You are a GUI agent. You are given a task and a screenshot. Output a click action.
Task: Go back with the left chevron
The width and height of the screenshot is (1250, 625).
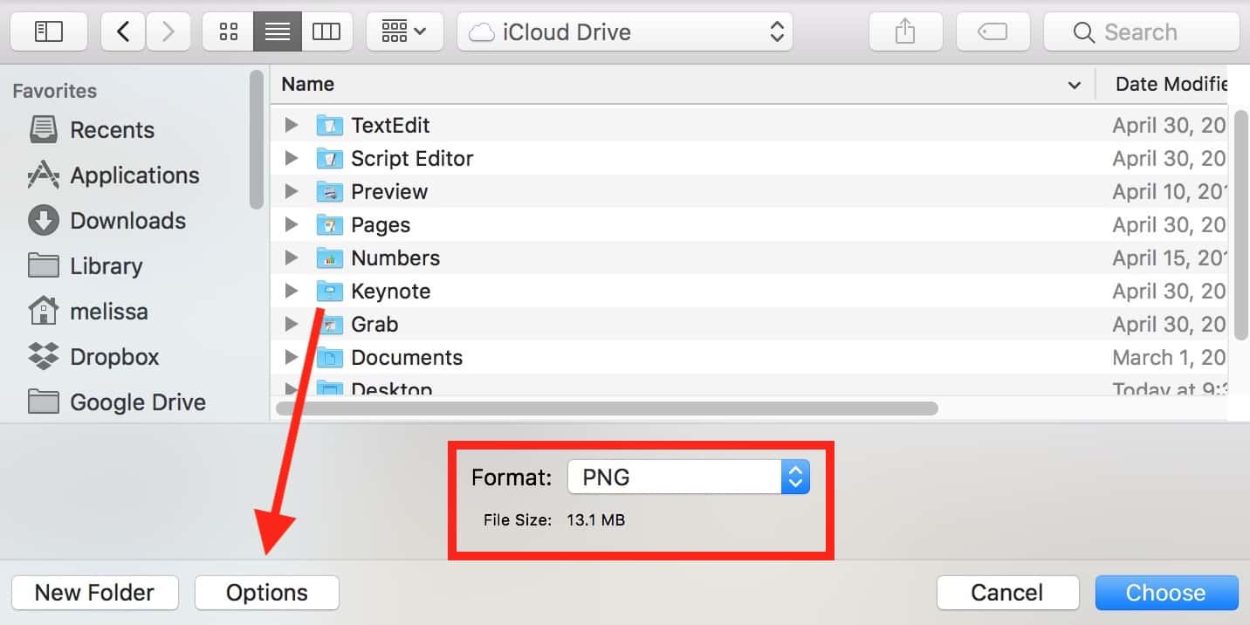tap(123, 32)
